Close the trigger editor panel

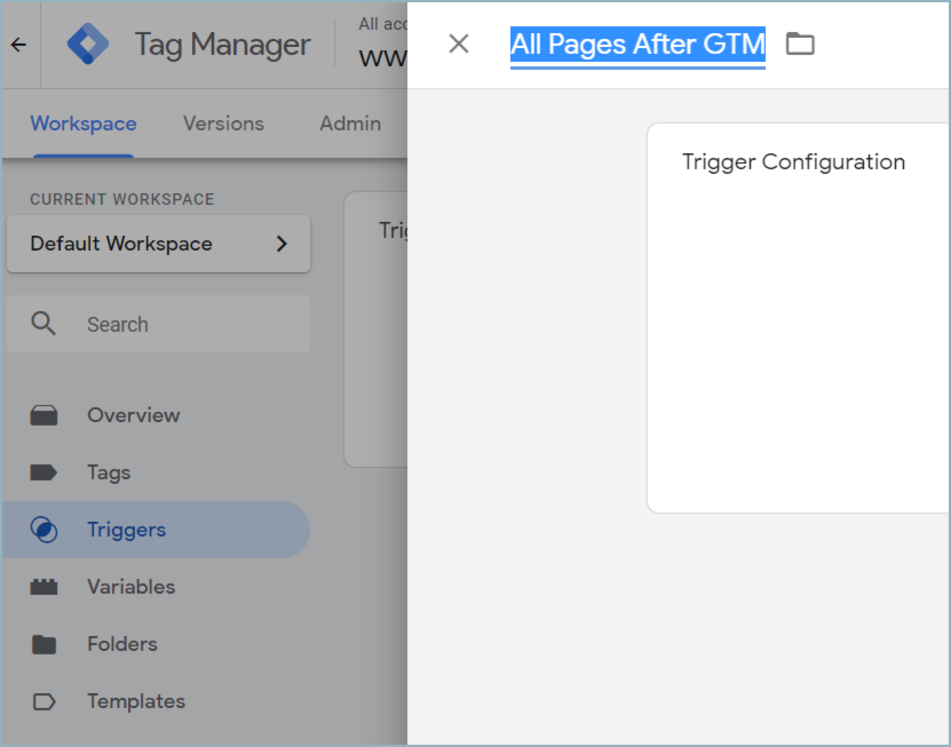coord(458,43)
